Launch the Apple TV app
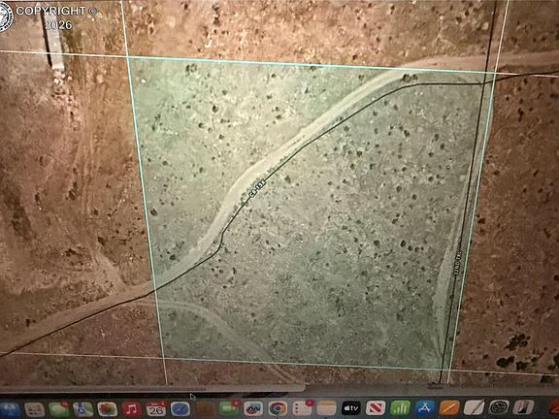The width and height of the screenshot is (559, 419). click(351, 407)
